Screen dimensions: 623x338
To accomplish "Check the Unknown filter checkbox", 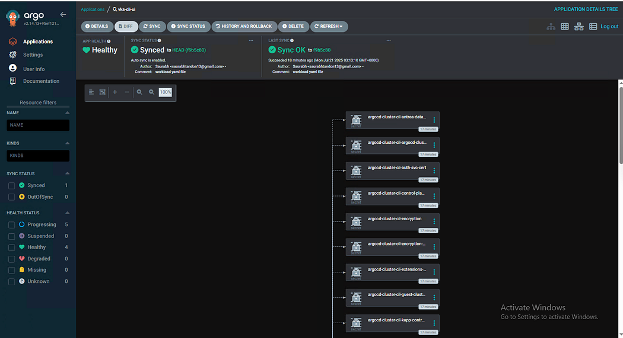I will point(11,281).
